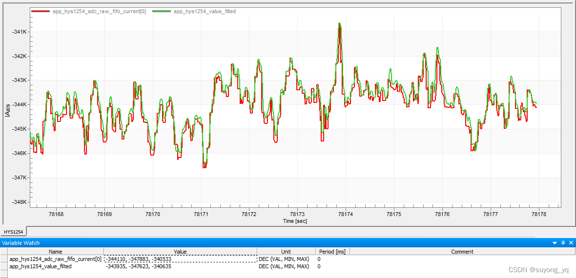Close the Variable Watch panel
This screenshot has width=576, height=278.
[571, 243]
